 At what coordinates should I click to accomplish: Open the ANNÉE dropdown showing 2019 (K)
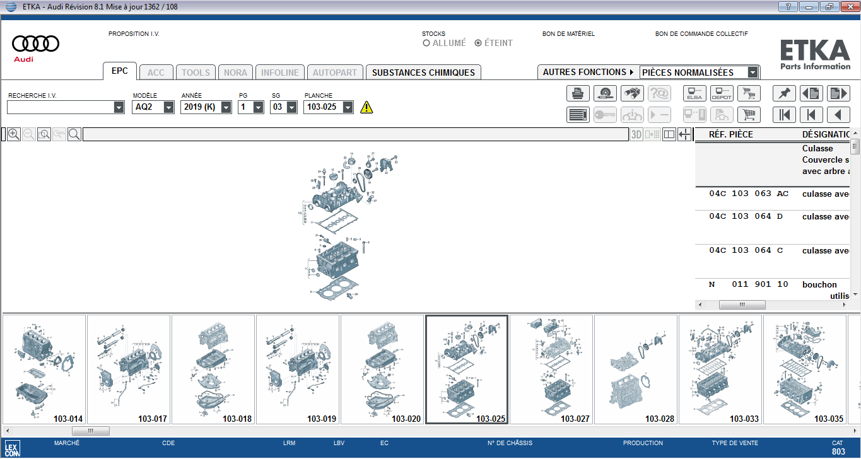226,107
